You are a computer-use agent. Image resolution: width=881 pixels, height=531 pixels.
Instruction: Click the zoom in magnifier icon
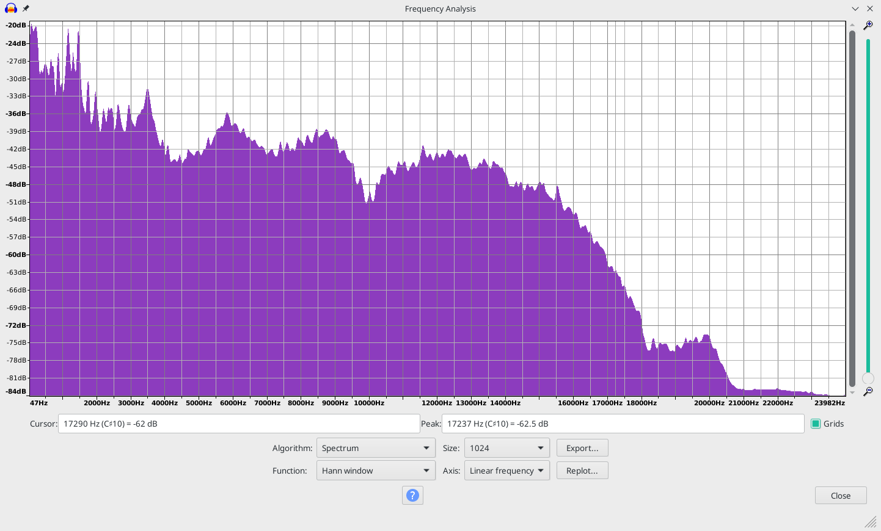868,26
